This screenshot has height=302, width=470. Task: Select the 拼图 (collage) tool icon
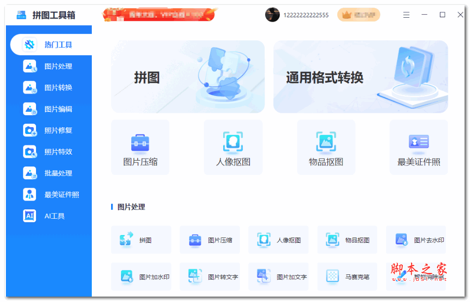click(x=141, y=239)
